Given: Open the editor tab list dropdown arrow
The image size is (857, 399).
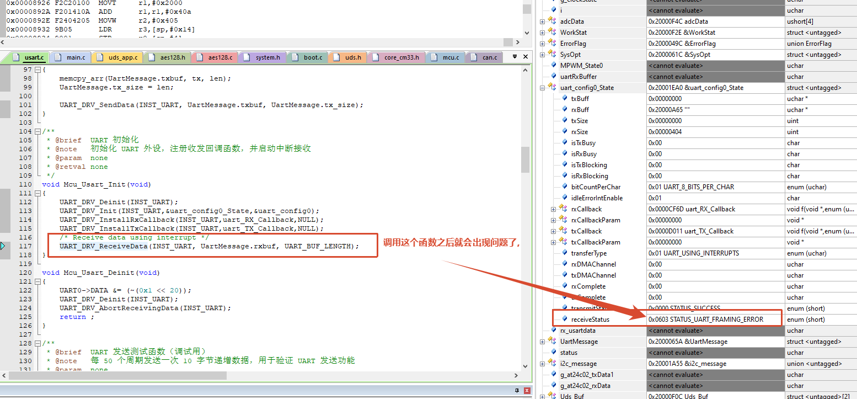Looking at the screenshot, I should click(x=515, y=56).
